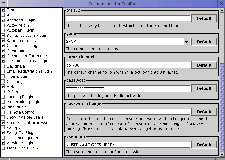This screenshot has height=160, width=225.
Task: Toggle the Auto-Rejoin checkbox
Action: coord(3,25)
